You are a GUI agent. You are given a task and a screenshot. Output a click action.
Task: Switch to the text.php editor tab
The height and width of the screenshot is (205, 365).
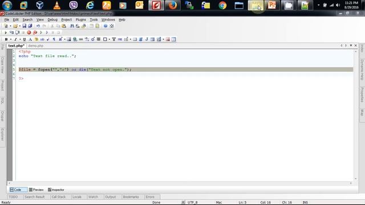coord(17,46)
